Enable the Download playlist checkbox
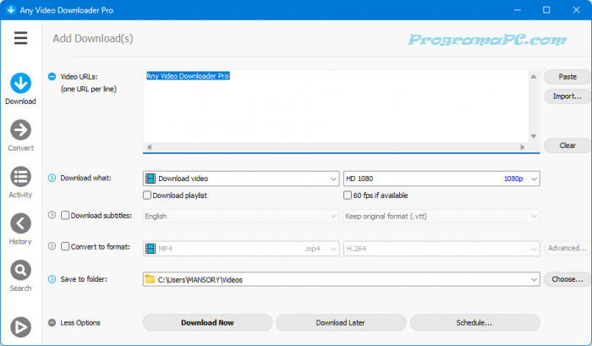Screen dimensions: 592x346 click(148, 195)
